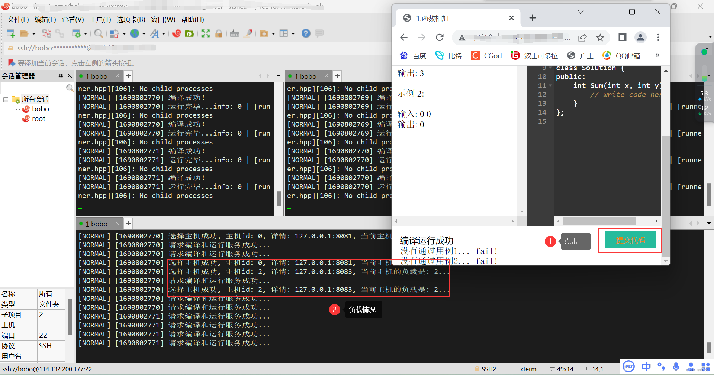
Task: Open 文件(F) menu
Action: (18, 19)
